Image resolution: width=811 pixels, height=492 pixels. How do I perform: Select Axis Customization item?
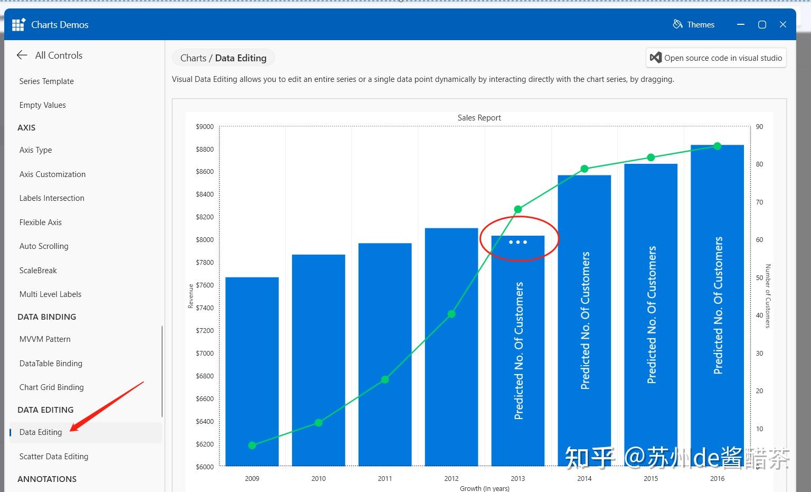52,174
